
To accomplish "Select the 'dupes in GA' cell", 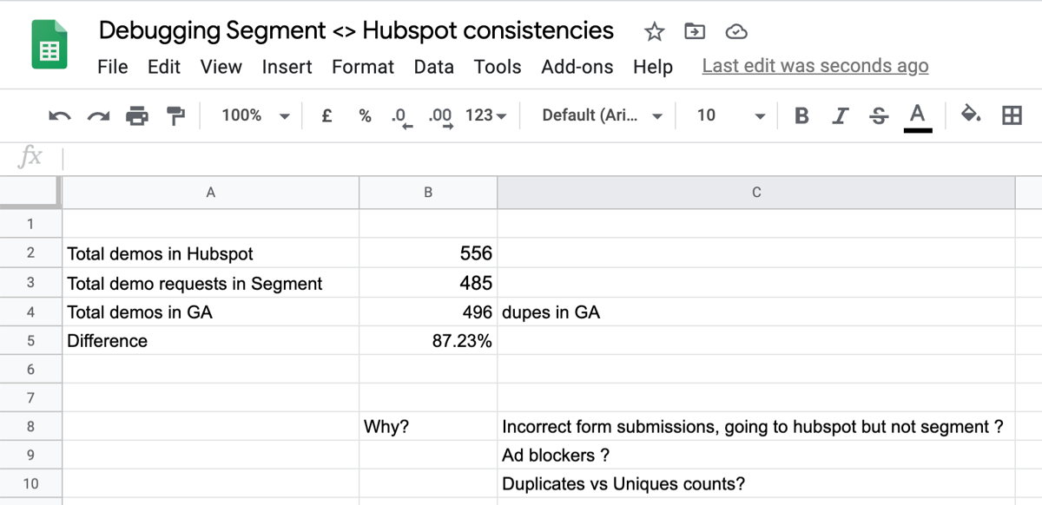I will 756,312.
